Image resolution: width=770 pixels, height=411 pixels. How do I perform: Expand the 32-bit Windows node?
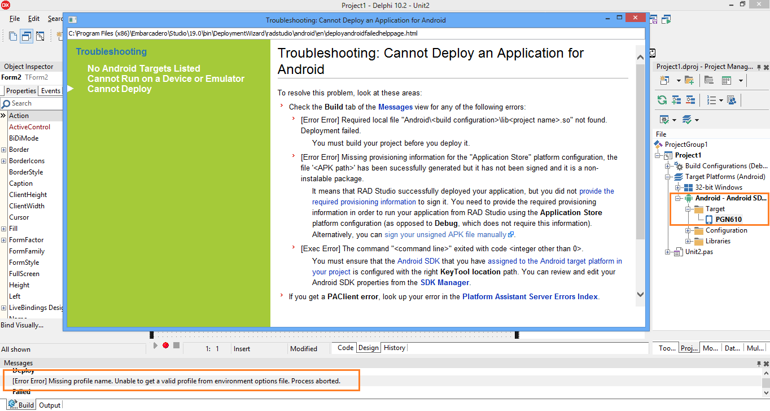[678, 187]
